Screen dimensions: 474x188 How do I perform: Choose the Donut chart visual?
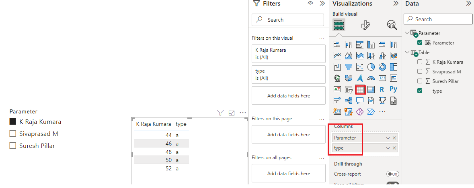tap(382, 67)
